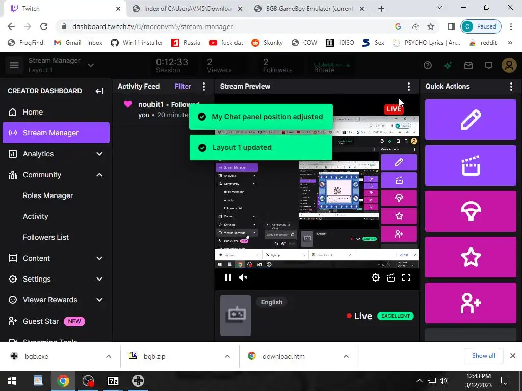Close the downloads bar
Image resolution: width=522 pixels, height=391 pixels.
point(513,356)
